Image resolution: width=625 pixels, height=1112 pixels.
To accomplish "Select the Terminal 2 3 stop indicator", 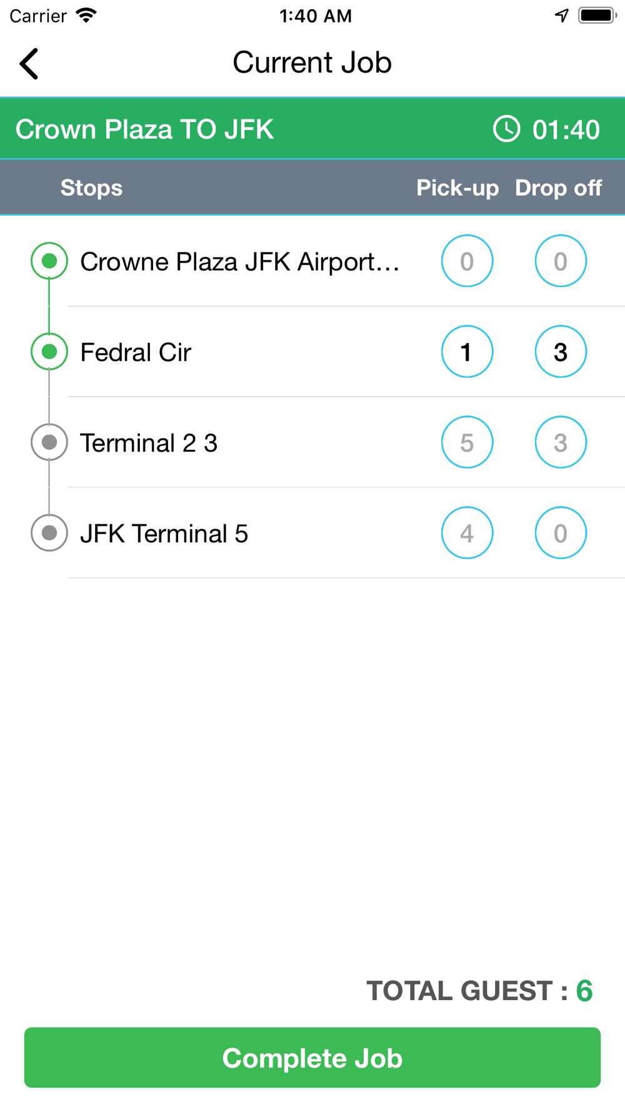I will click(49, 442).
